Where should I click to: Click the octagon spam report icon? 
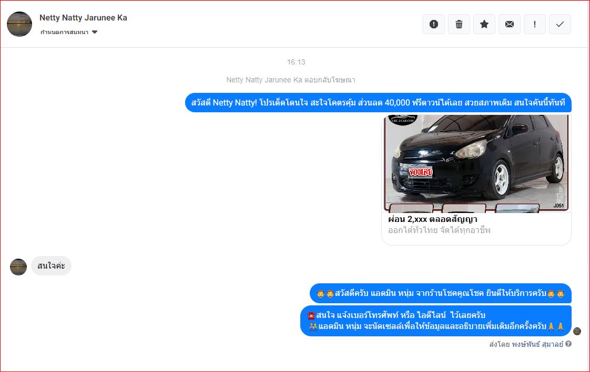point(434,24)
